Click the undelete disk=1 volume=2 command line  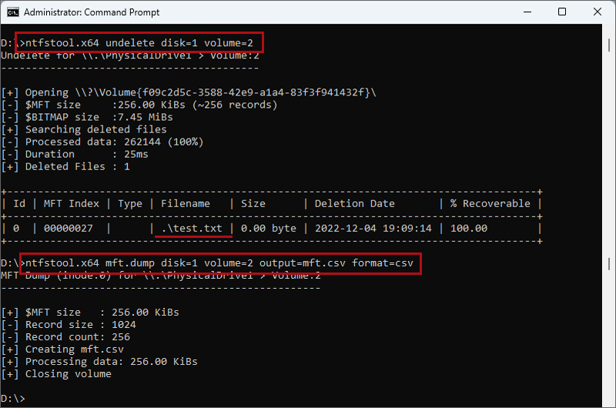(139, 43)
